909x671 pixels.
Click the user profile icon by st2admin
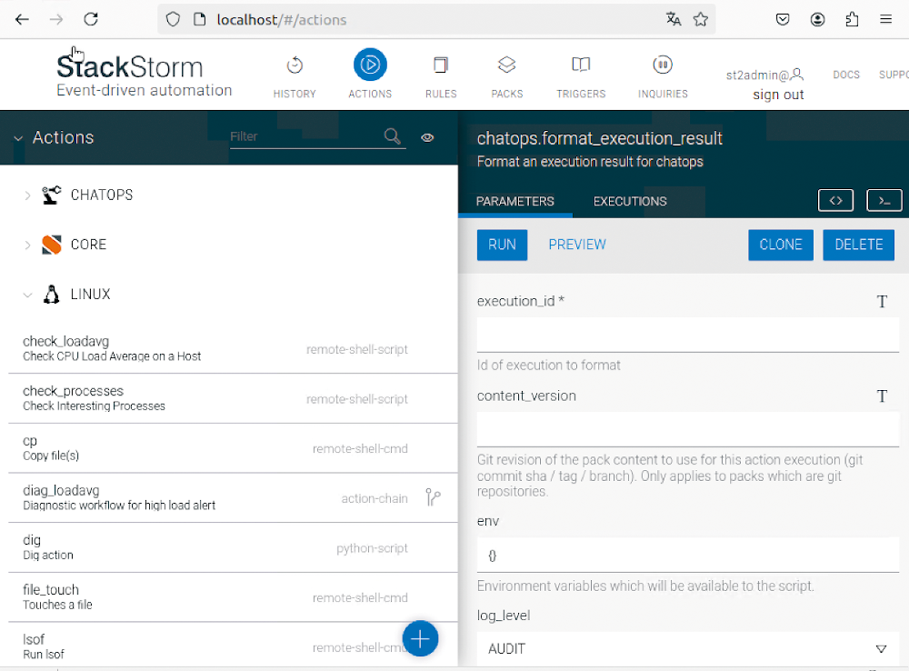click(x=797, y=75)
